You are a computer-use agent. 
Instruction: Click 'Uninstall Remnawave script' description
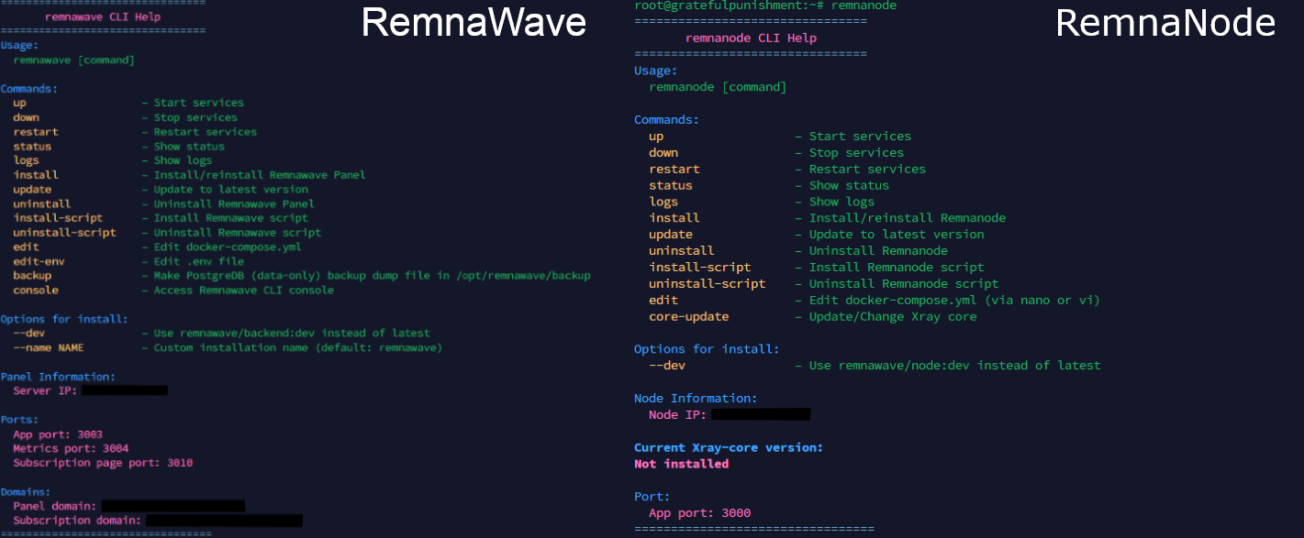(238, 233)
